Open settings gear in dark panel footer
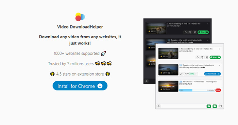 (x=147, y=81)
